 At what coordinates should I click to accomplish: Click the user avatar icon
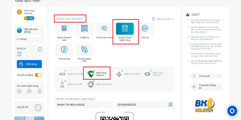click(x=19, y=12)
